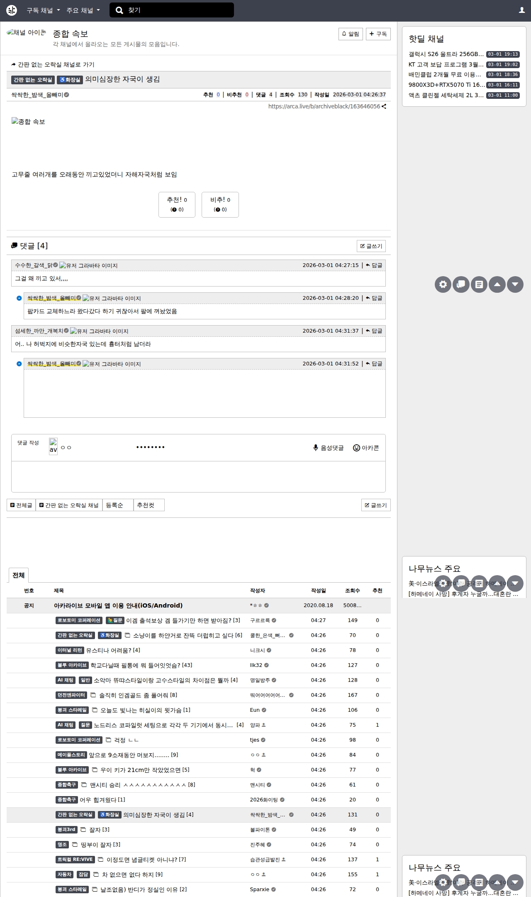The height and width of the screenshot is (897, 531).
Task: Click the avatar image of 수수한_갈색_닭
Action: tap(88, 265)
